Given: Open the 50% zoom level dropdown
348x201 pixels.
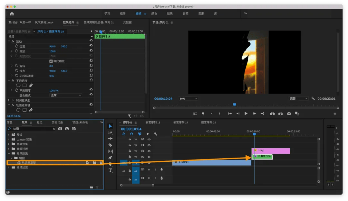Looking at the screenshot, I should click(x=188, y=99).
